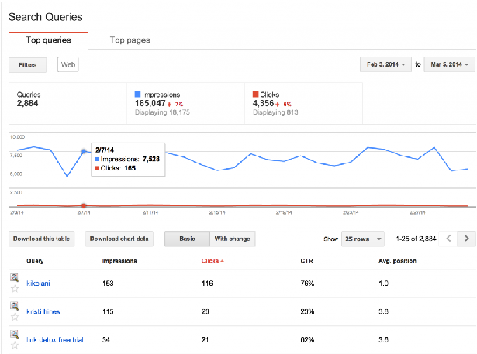Click the Clicks total 4,356

pos(264,103)
